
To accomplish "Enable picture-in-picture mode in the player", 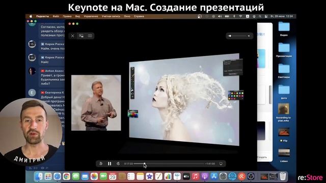I will [x=81, y=36].
